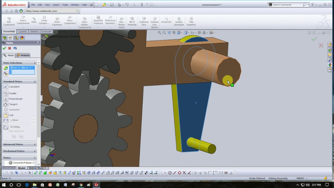Image resolution: width=334 pixels, height=188 pixels.
Task: Select Tangent standard mate
Action: click(x=11, y=104)
